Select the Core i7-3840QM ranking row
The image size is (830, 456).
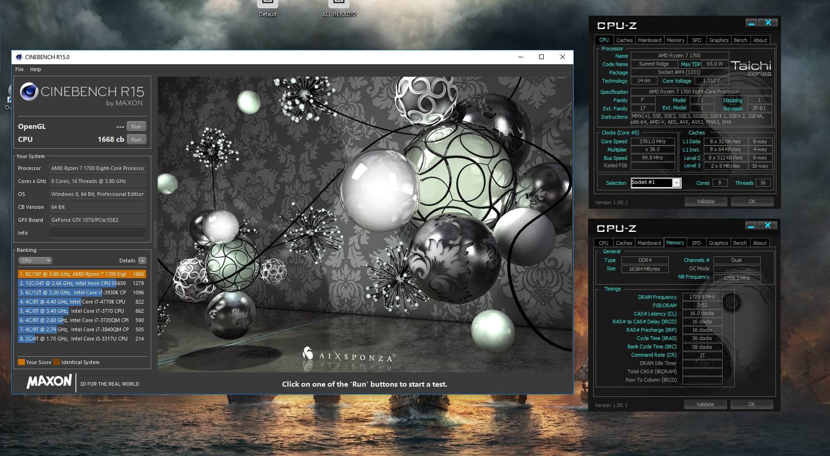[x=82, y=329]
